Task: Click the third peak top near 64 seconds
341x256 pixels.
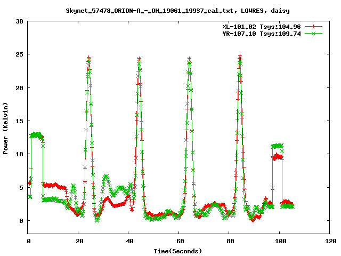Action: pyautogui.click(x=190, y=59)
